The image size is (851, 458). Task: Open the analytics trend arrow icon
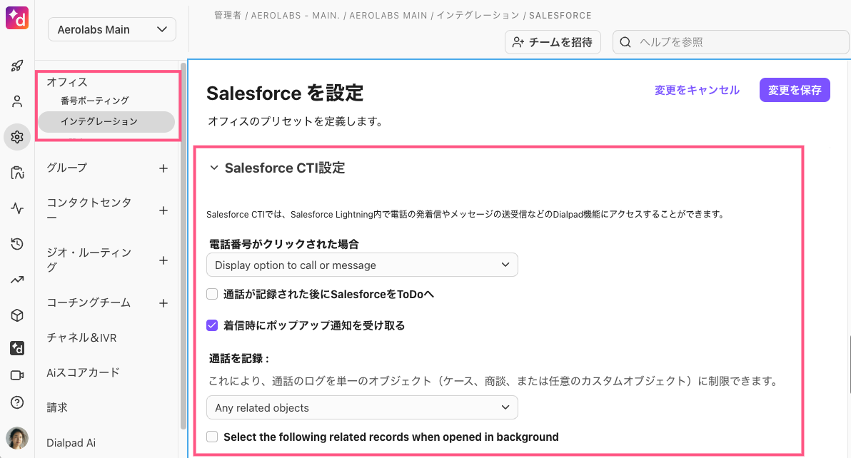(17, 280)
